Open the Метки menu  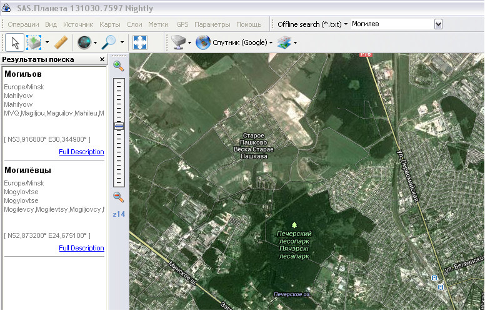[158, 24]
